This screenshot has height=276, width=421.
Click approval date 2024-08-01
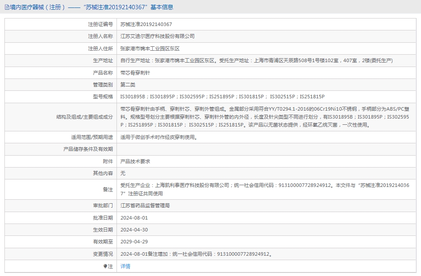click(134, 218)
